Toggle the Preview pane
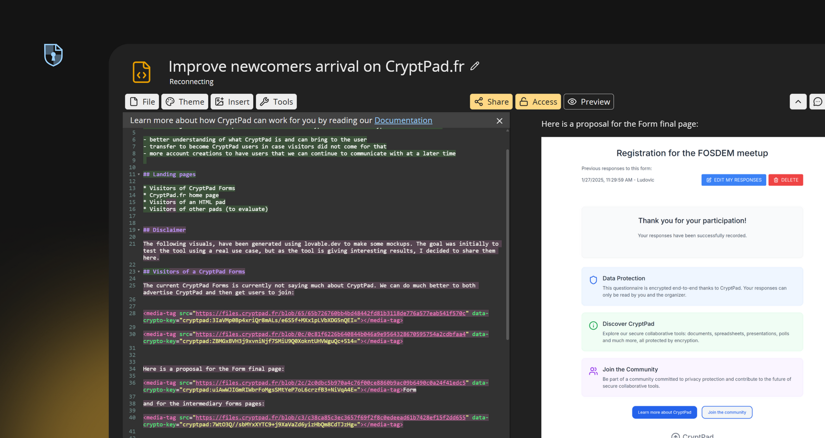This screenshot has width=825, height=438. [589, 102]
